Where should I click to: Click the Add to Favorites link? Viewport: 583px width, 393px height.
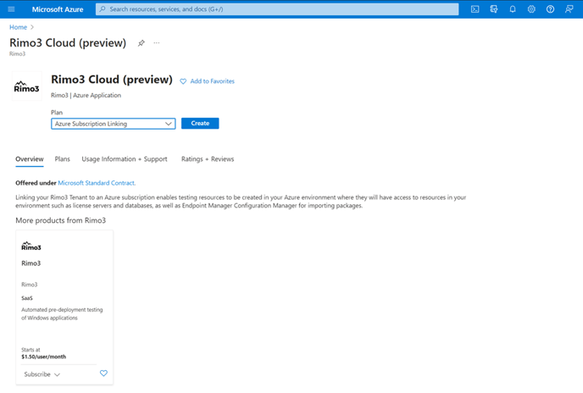213,81
